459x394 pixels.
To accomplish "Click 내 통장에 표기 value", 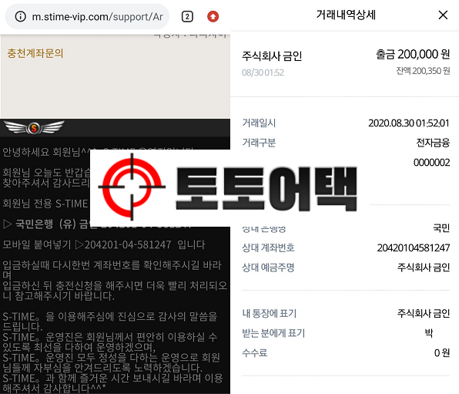I will (x=424, y=313).
